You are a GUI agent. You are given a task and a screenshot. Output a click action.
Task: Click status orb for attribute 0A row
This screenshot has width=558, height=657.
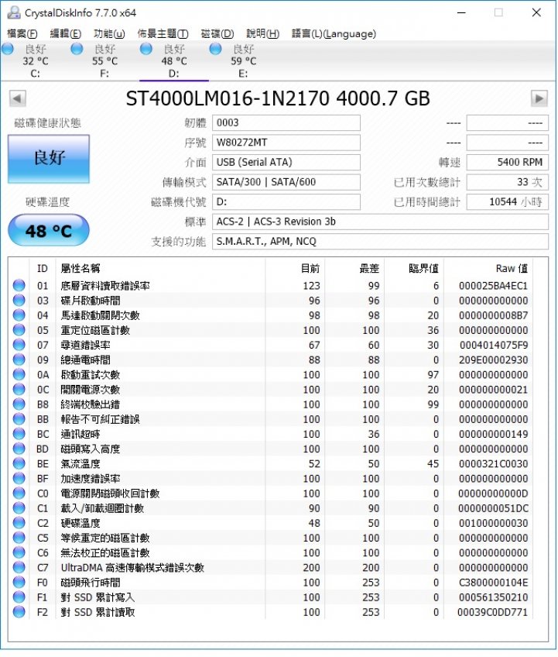point(19,374)
